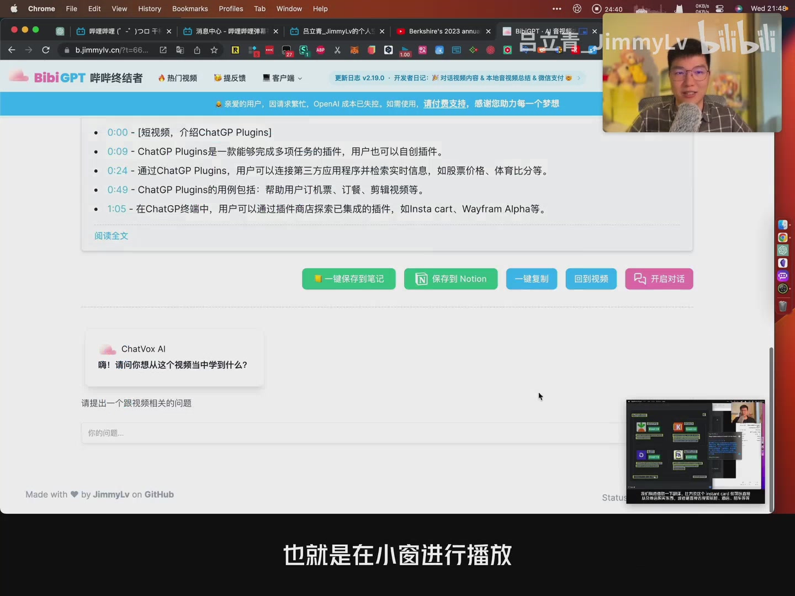The image size is (795, 596).
Task: Open the Bookmarks menu
Action: click(x=190, y=9)
